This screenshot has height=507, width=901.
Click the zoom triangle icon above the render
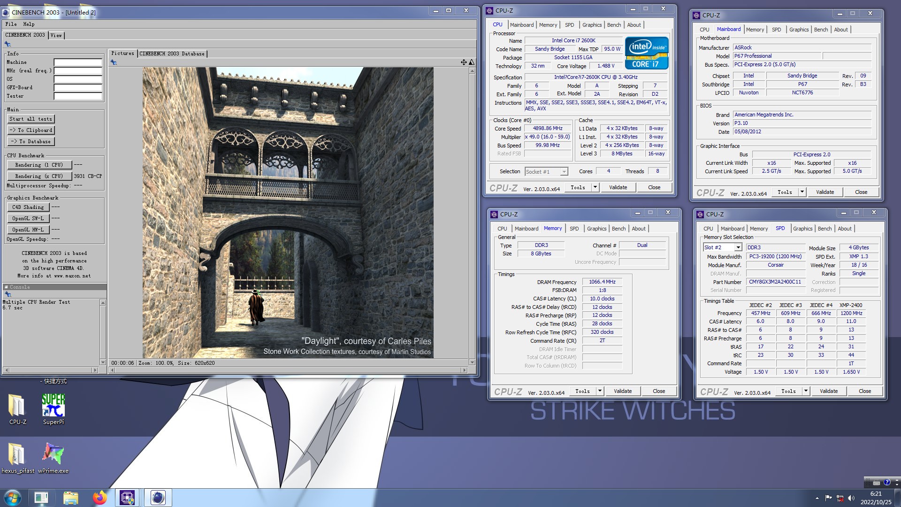pos(472,62)
